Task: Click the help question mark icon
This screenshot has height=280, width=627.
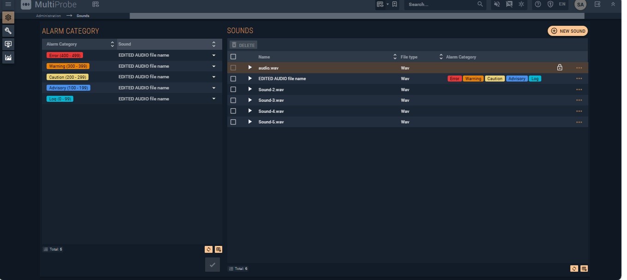Action: coord(538,4)
